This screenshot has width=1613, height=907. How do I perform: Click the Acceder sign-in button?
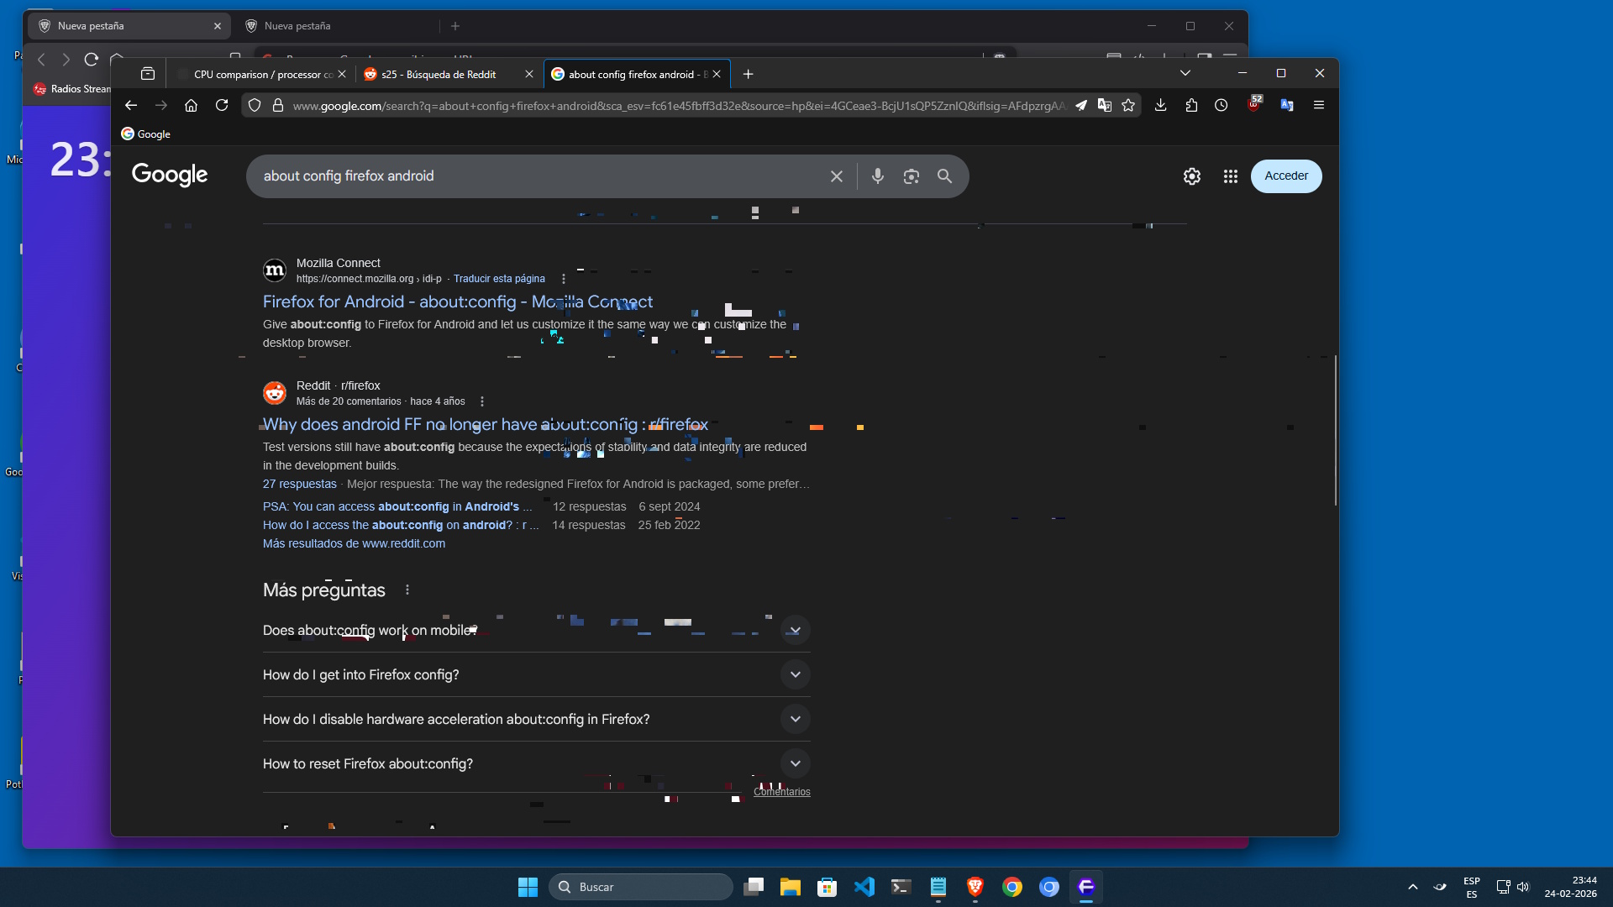(1285, 176)
